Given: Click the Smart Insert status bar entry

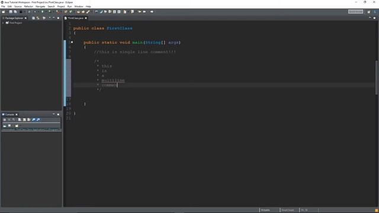Looking at the screenshot, I should point(288,210).
